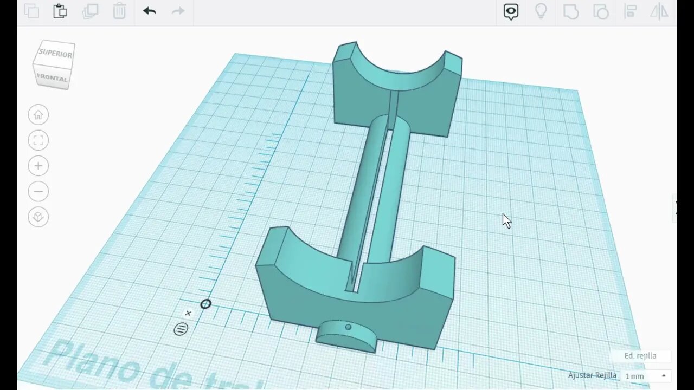Screen dimensions: 694x390
Task: Undo the last action
Action: click(x=150, y=11)
